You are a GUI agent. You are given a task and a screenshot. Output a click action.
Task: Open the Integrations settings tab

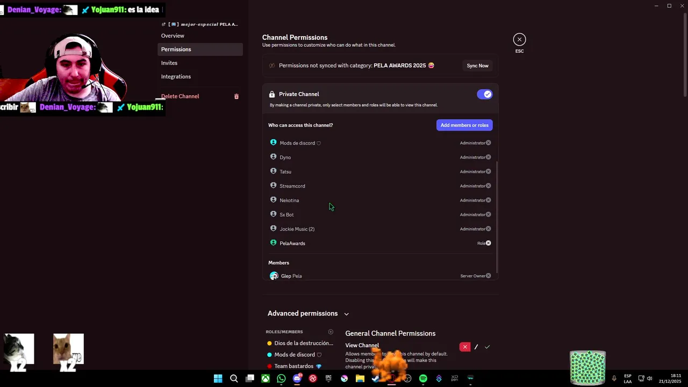[x=200, y=76]
